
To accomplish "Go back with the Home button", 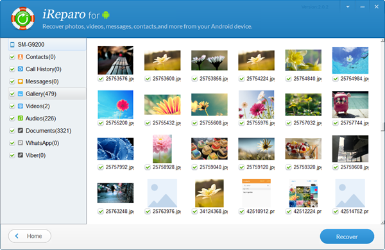I will (30, 236).
